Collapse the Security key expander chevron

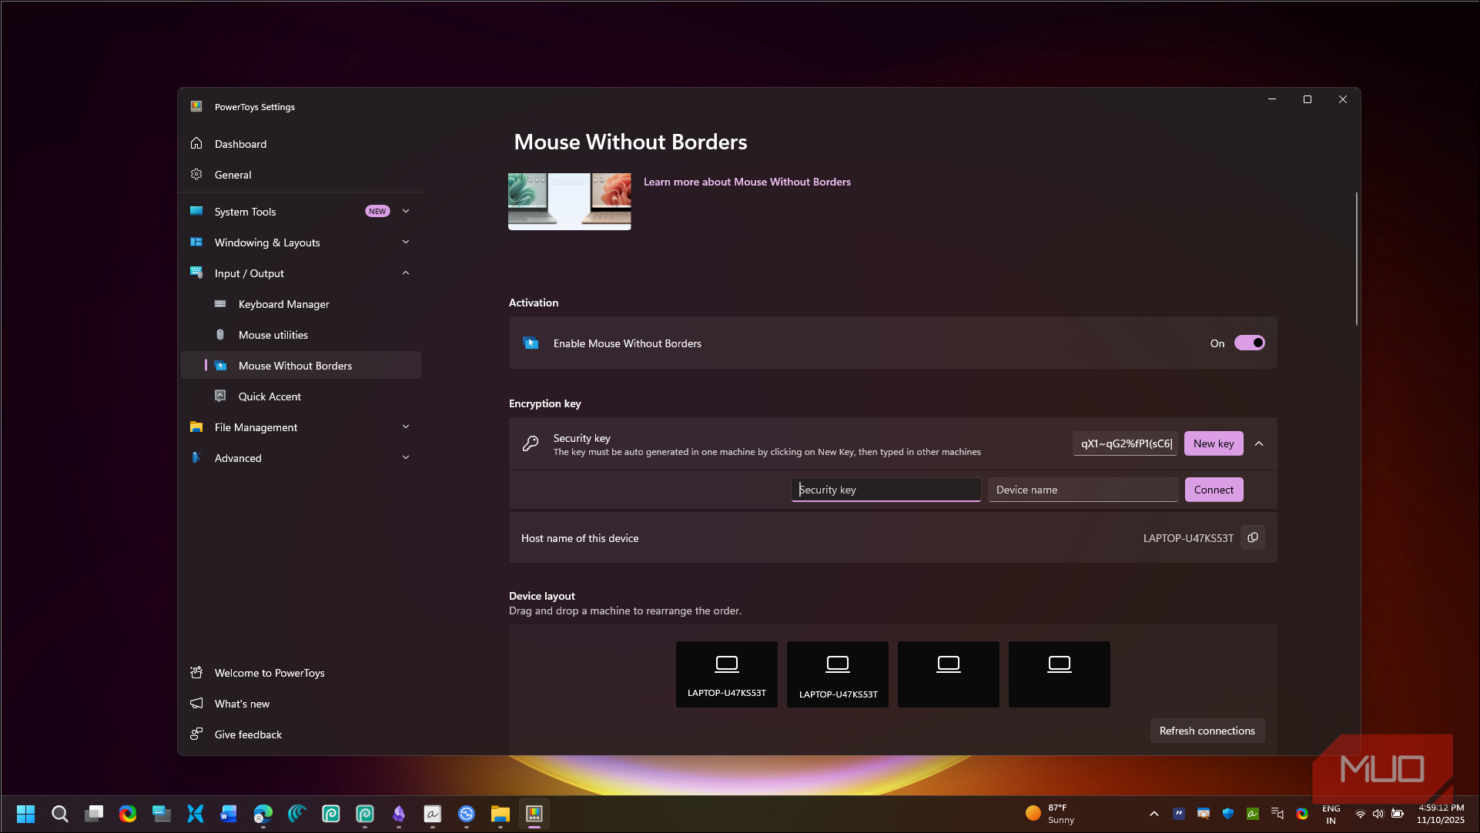click(x=1259, y=443)
